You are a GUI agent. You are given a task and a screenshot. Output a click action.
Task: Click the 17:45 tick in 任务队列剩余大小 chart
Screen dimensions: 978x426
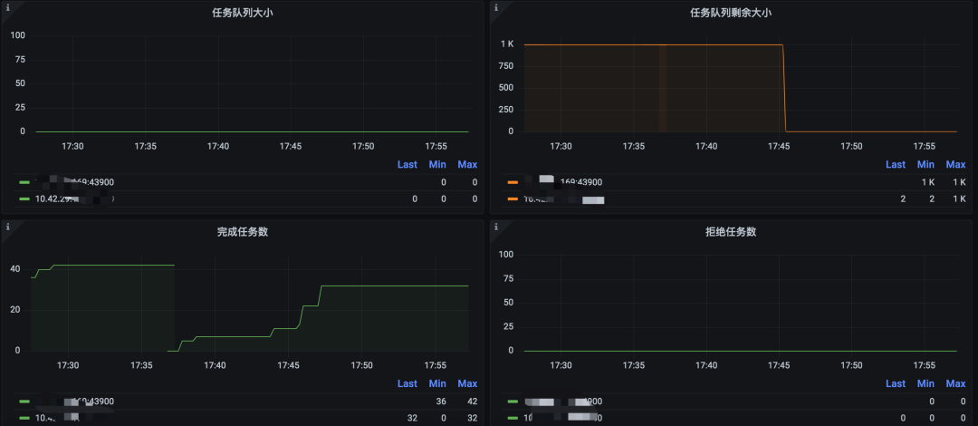point(779,146)
